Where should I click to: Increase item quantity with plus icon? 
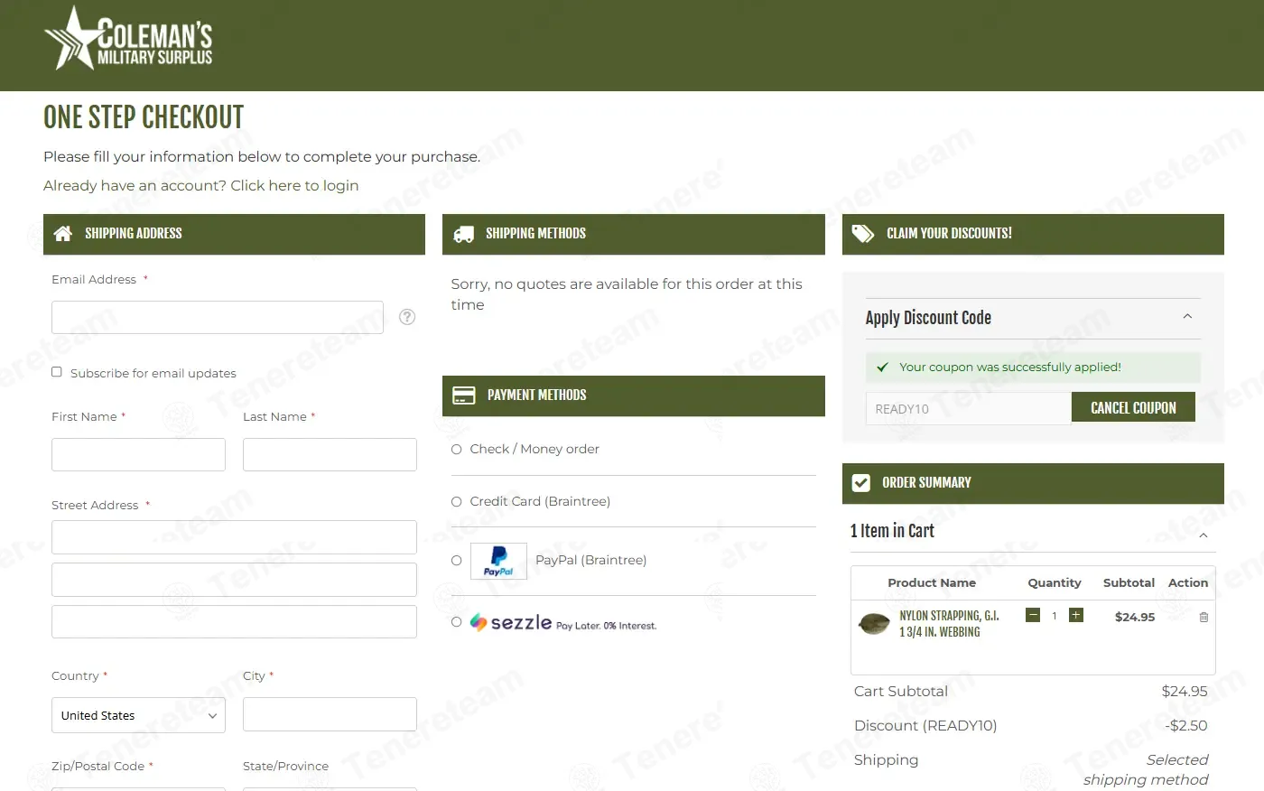point(1075,615)
